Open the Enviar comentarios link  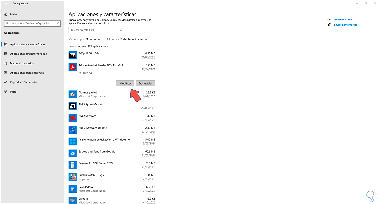(x=345, y=25)
